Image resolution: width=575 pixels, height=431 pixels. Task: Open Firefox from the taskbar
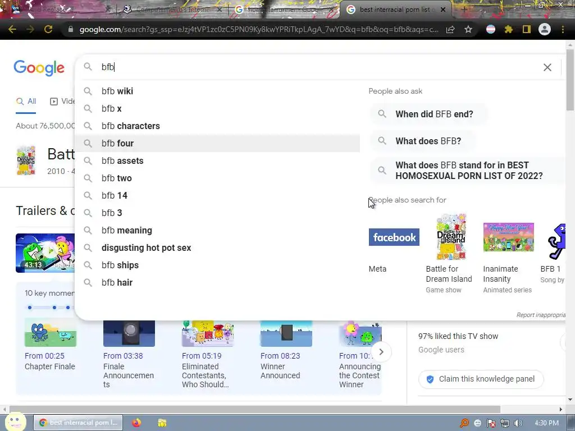point(136,423)
